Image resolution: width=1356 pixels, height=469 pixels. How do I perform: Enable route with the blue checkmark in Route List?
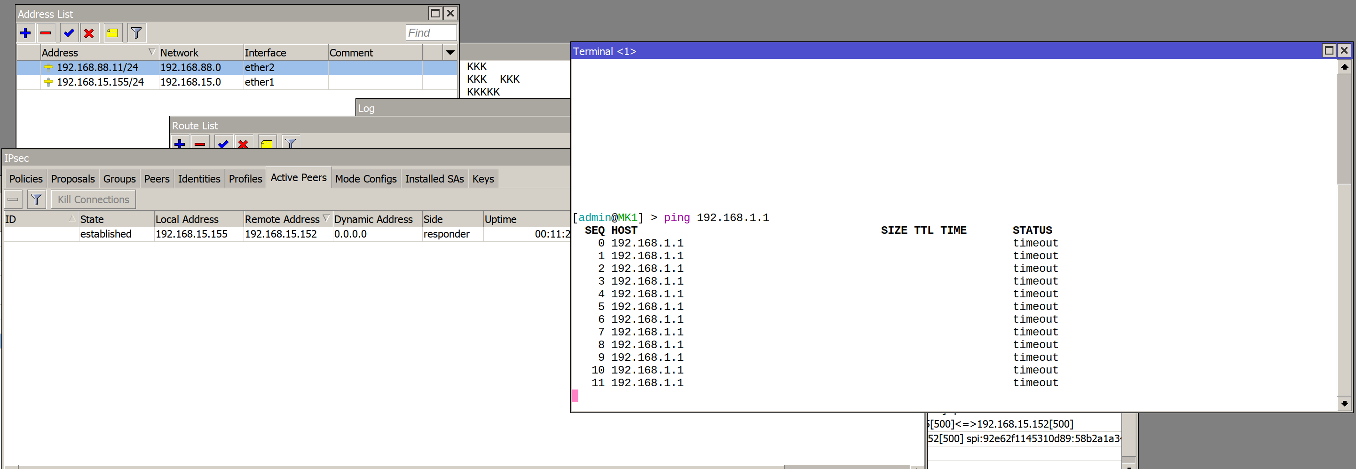[x=223, y=142]
